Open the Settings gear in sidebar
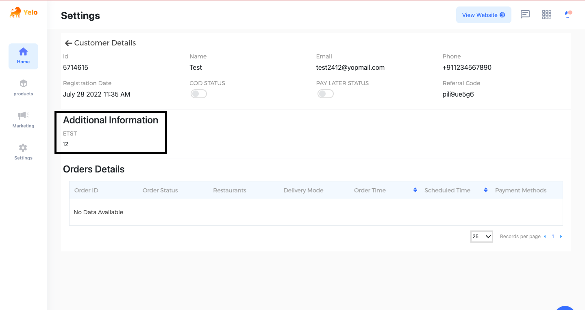The width and height of the screenshot is (585, 310). click(23, 152)
